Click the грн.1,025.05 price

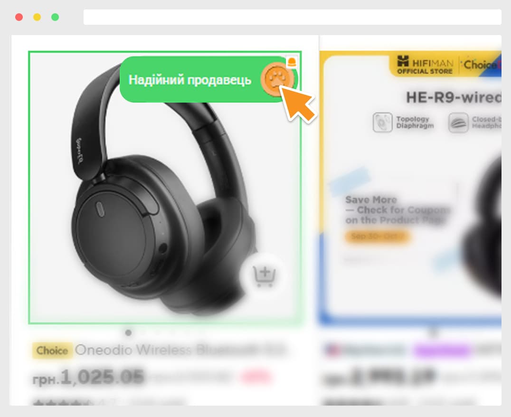coord(88,377)
